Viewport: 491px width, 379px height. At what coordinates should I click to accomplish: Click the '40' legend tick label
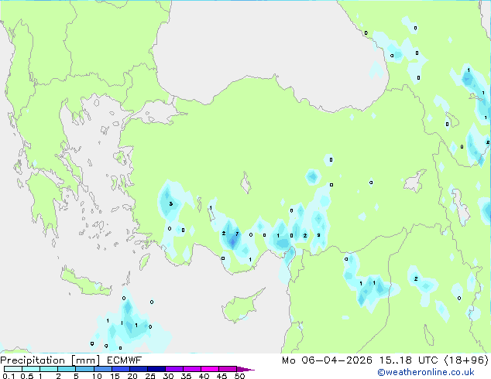coord(204,376)
